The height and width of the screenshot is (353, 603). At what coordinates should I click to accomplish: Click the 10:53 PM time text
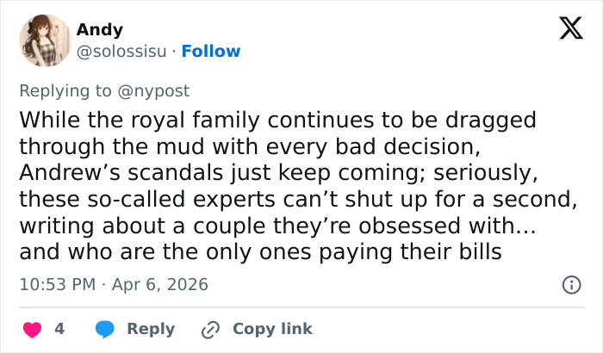pos(56,284)
